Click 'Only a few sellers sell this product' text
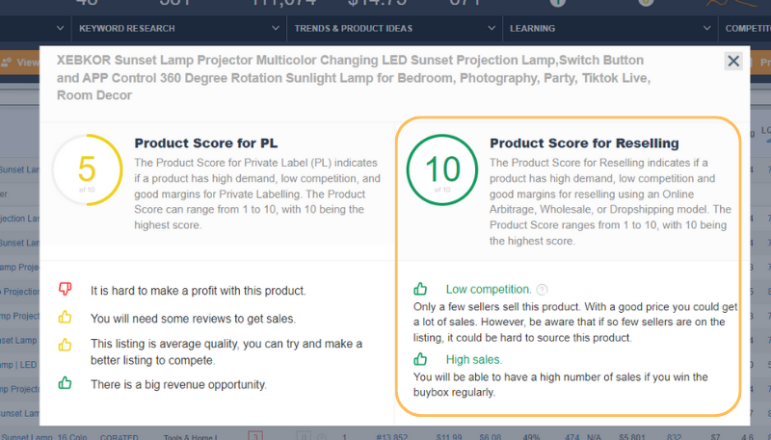The width and height of the screenshot is (771, 440). (x=575, y=323)
